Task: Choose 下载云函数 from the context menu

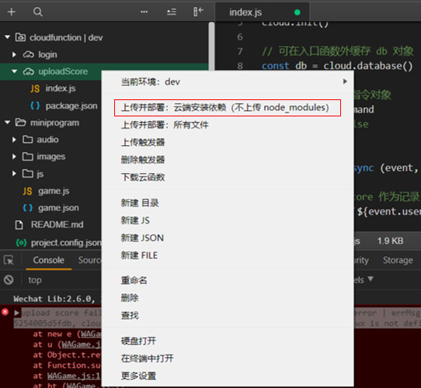Action: pyautogui.click(x=143, y=177)
